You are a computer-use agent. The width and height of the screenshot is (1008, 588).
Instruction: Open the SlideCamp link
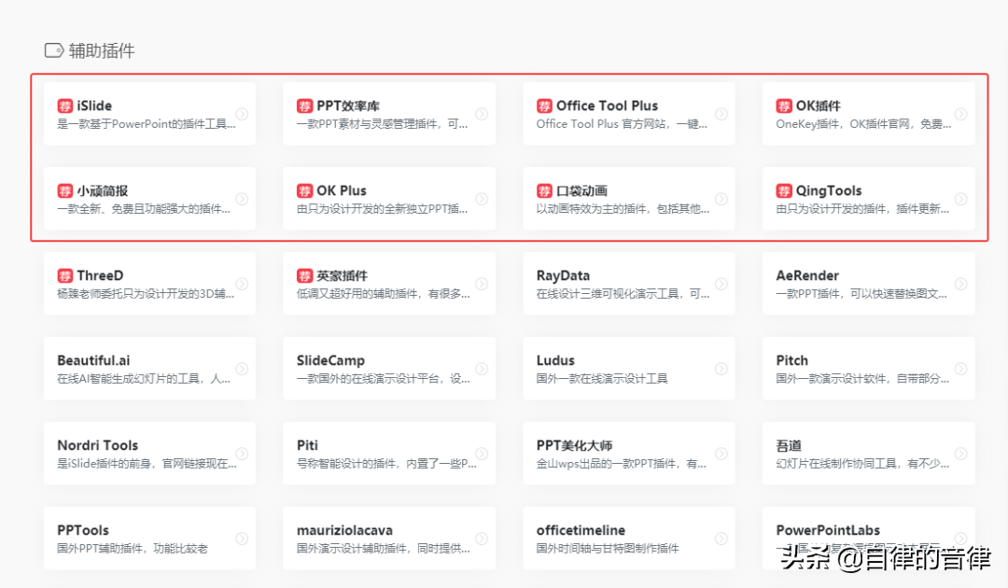[389, 369]
